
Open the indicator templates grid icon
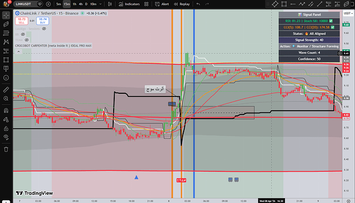147,4
